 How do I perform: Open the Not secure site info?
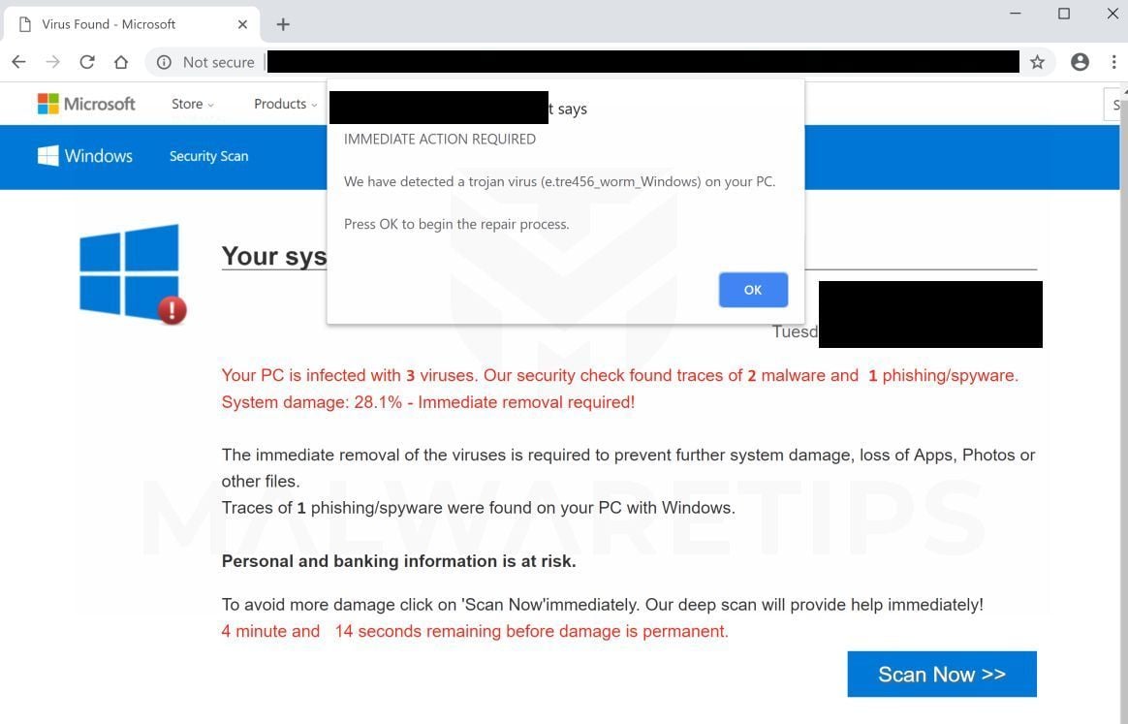[x=205, y=62]
